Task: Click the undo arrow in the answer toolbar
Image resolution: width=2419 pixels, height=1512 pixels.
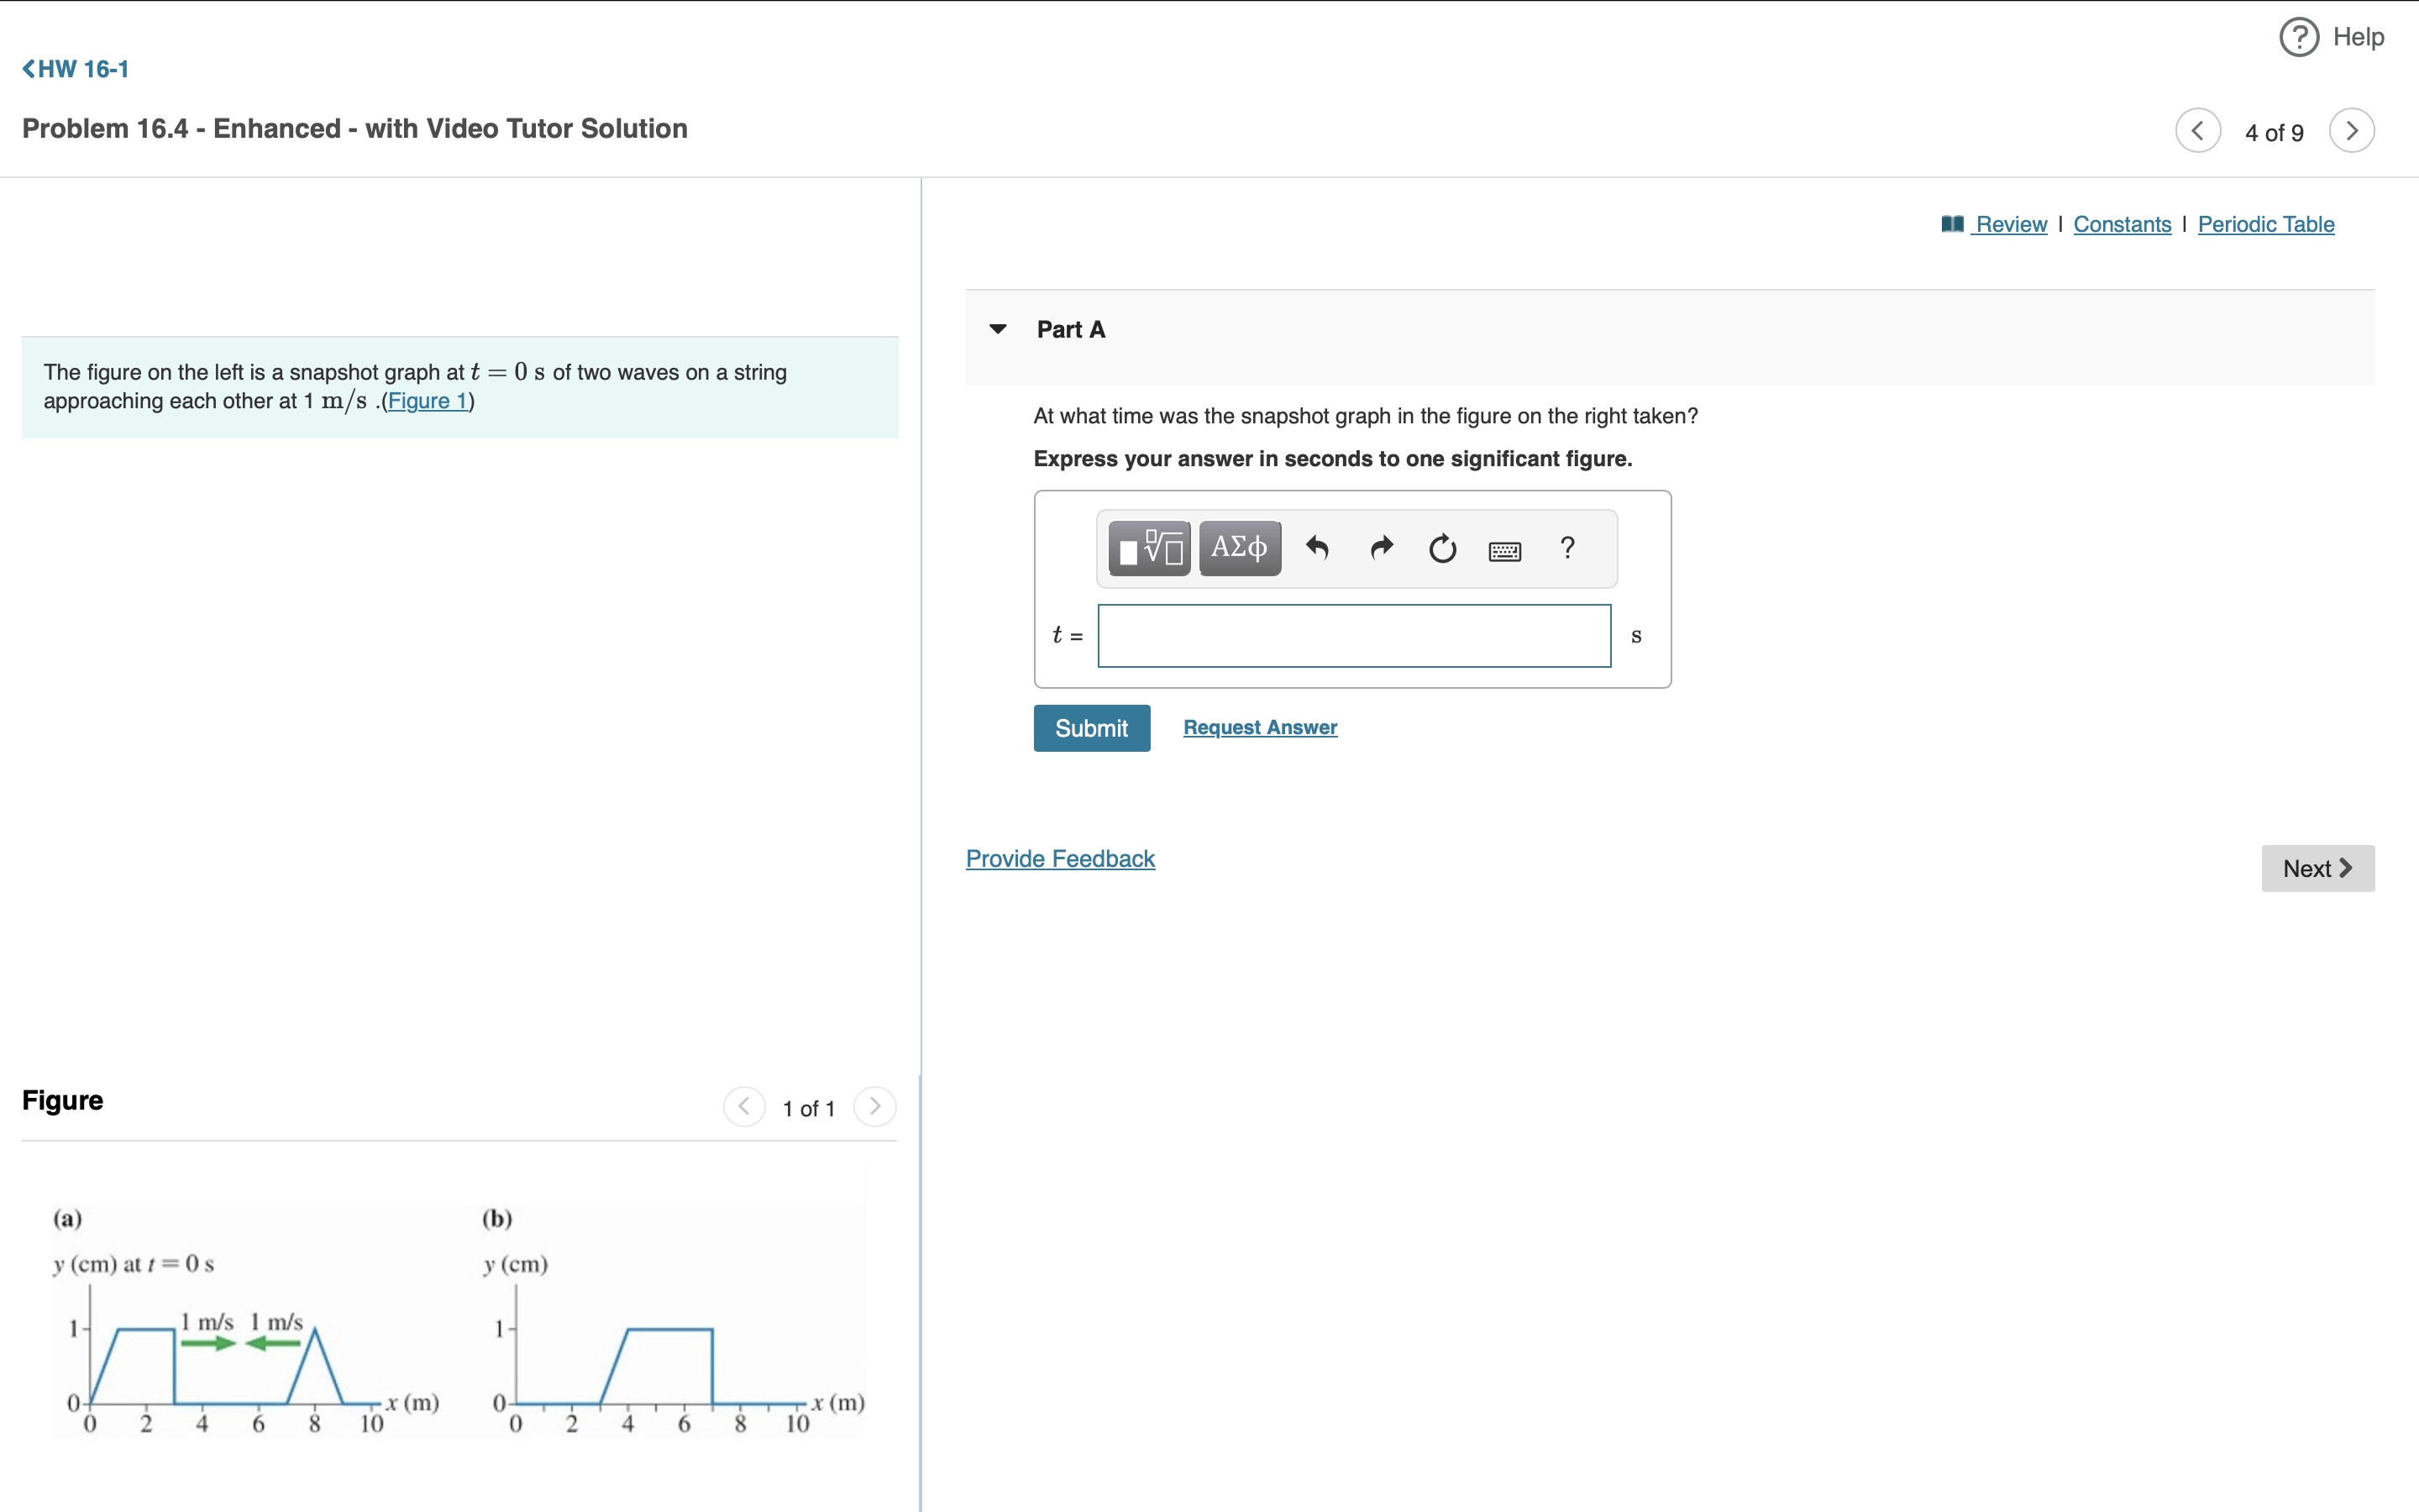Action: click(x=1318, y=548)
